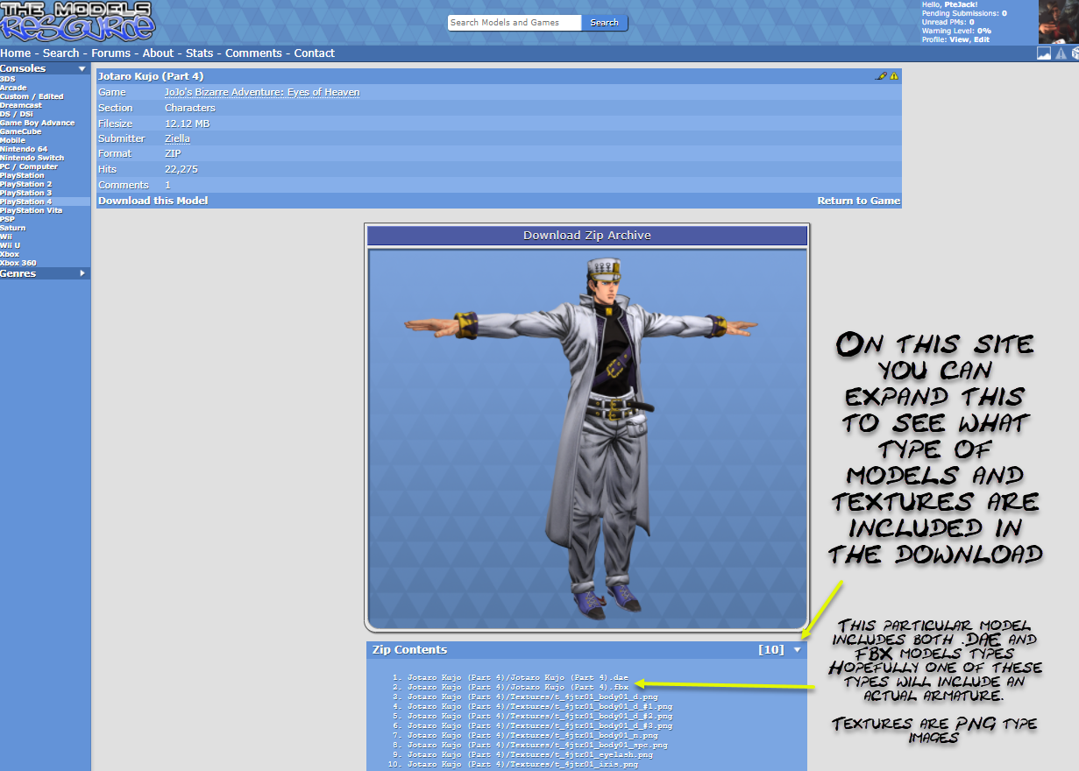Open the Forums menu item
The width and height of the screenshot is (1079, 771).
[111, 53]
